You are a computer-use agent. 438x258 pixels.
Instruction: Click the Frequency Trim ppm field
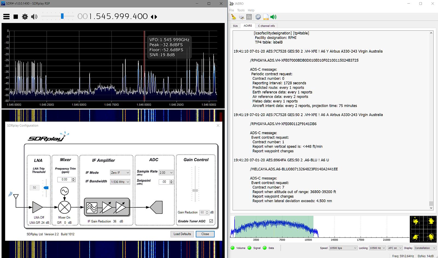pos(65,179)
